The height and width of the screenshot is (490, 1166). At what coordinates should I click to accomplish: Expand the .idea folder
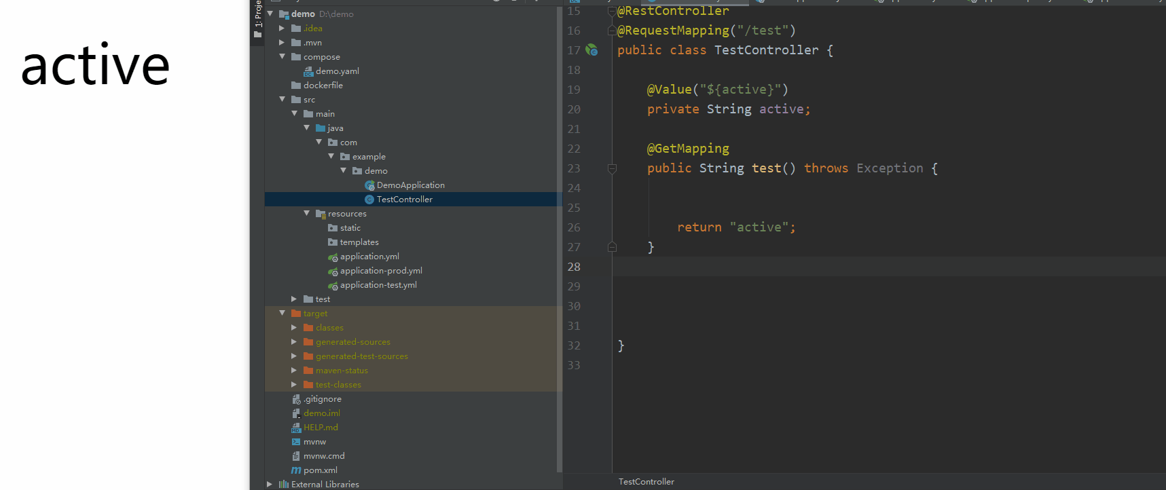click(x=282, y=29)
